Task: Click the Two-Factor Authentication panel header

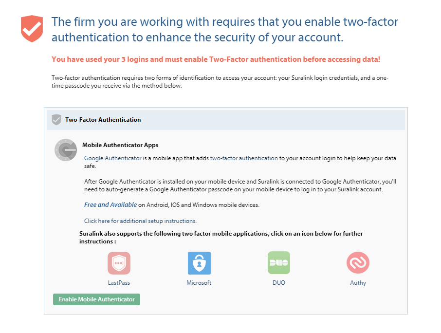Action: coord(226,120)
